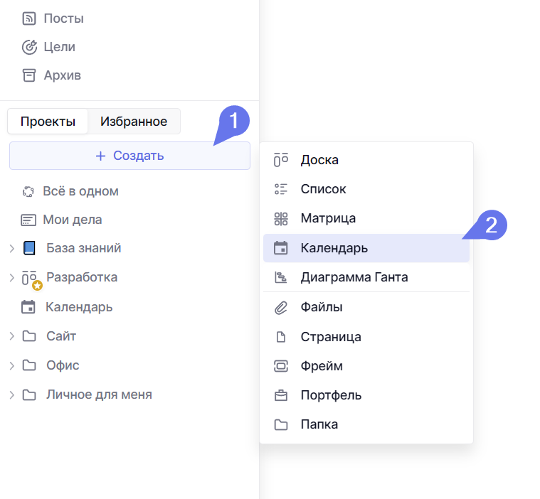This screenshot has width=540, height=499.
Task: Expand the Офис folder
Action: coord(11,365)
